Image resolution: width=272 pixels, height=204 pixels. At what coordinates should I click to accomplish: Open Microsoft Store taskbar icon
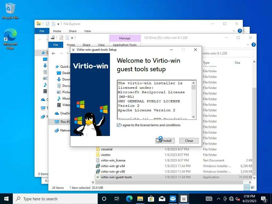pos(151,199)
